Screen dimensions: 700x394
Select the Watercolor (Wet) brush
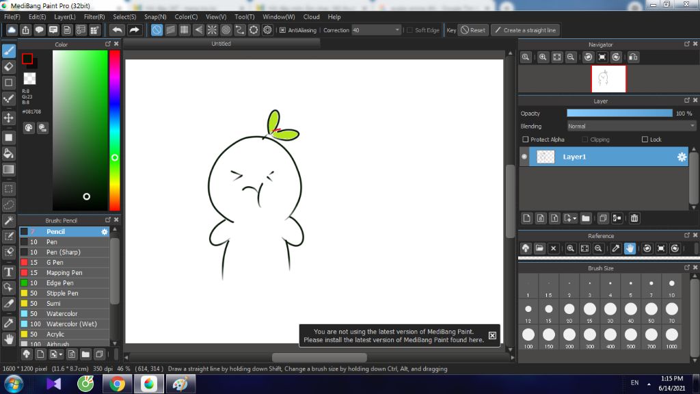(64, 324)
